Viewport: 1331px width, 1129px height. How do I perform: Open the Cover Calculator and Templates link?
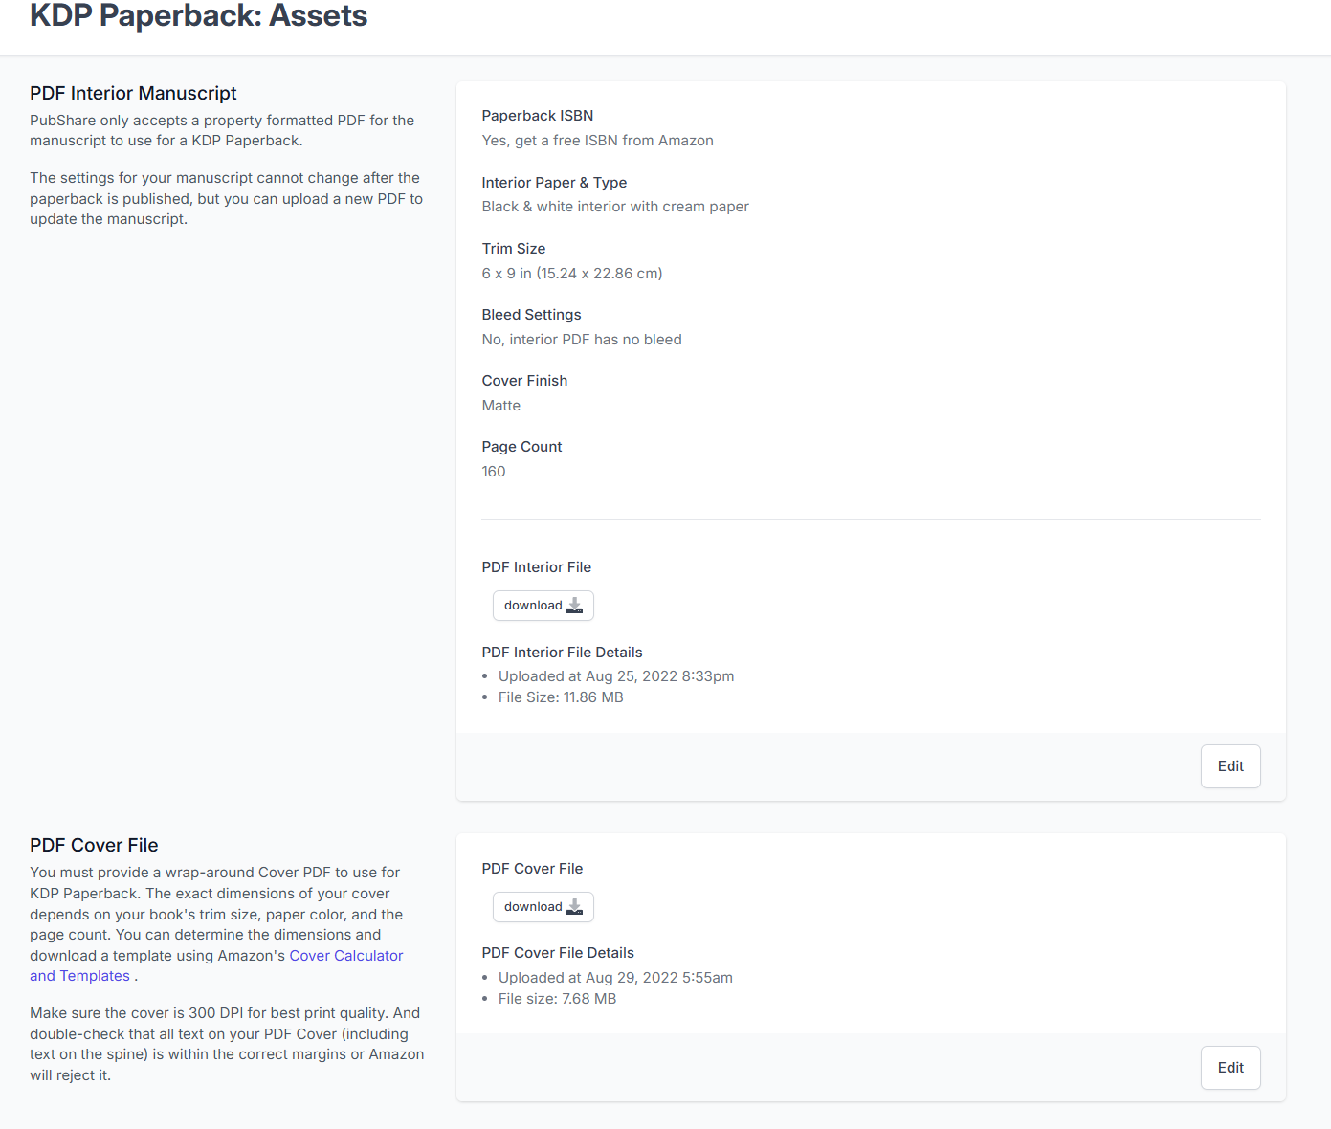[345, 956]
